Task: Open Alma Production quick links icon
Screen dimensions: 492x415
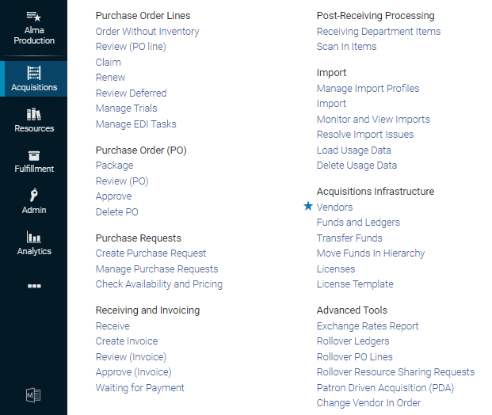Action: pos(34,16)
